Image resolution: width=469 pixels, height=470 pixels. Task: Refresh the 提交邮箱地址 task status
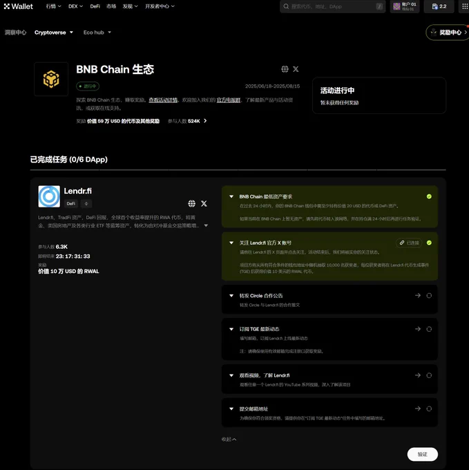tap(429, 408)
